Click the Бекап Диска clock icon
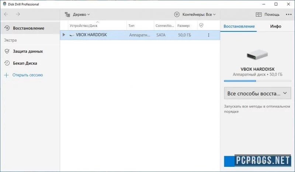Viewport: 295px width, 172px height. [x=7, y=63]
